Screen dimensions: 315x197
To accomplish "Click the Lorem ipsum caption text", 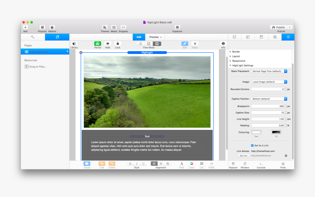I will coord(144,146).
